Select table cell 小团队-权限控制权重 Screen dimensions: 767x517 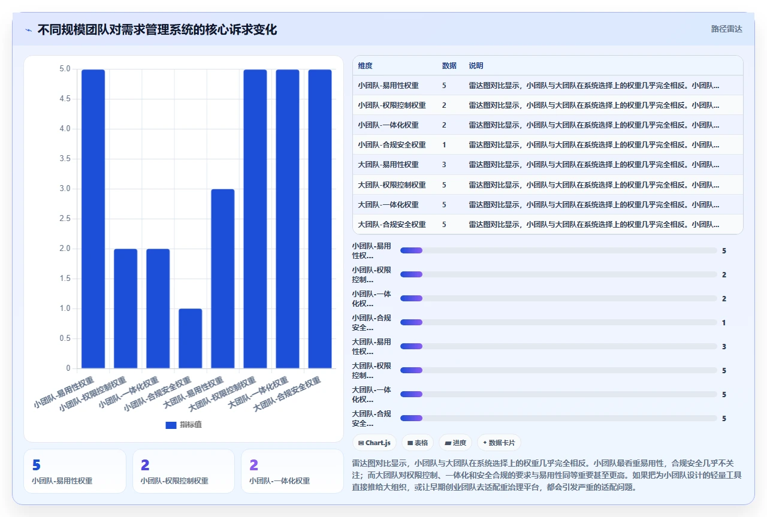point(392,105)
